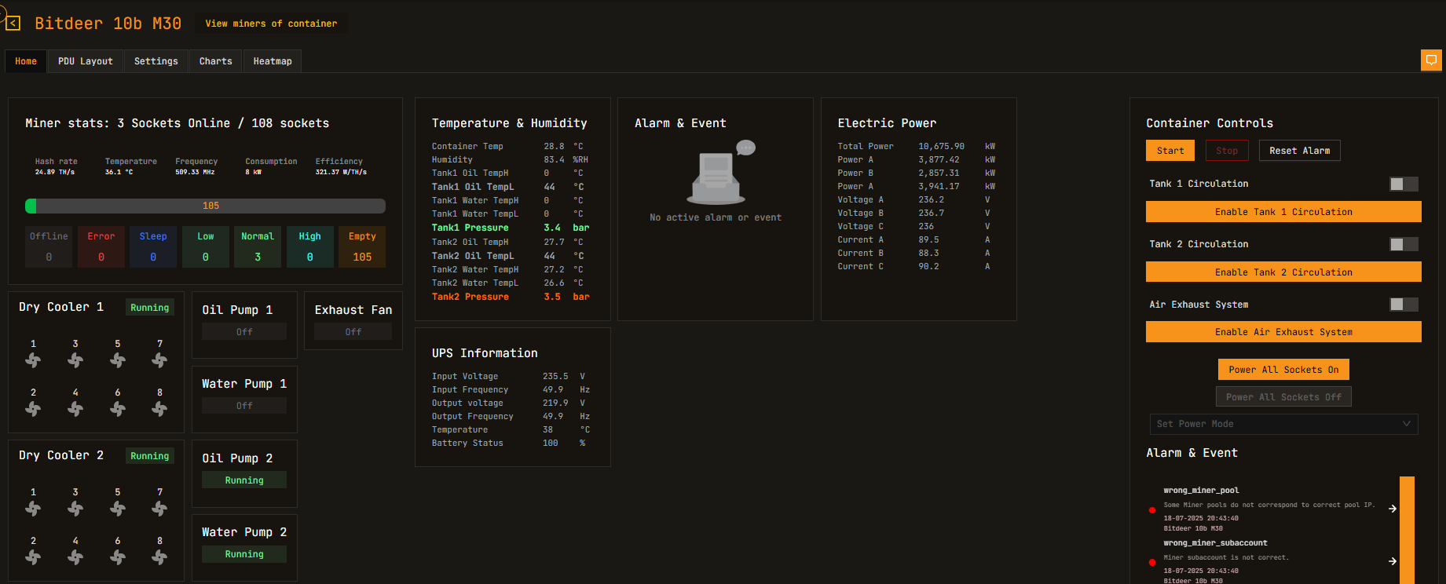The height and width of the screenshot is (584, 1446).
Task: Open arrow for wrong_miner_subaccount alarm
Action: (x=1393, y=561)
